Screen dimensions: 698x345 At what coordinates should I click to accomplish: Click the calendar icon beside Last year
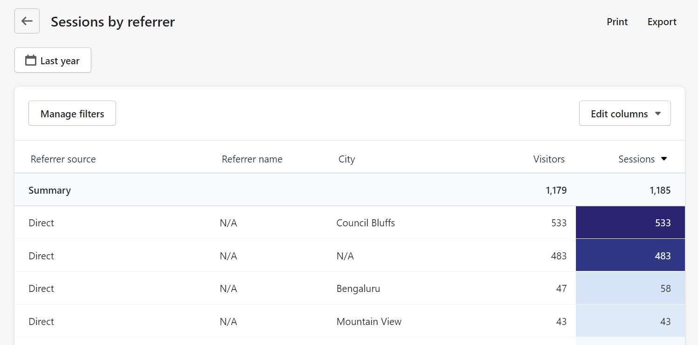[x=31, y=61]
